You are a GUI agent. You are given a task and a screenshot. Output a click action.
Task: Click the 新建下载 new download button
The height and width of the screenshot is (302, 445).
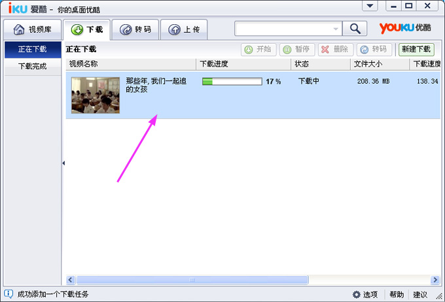coord(416,50)
